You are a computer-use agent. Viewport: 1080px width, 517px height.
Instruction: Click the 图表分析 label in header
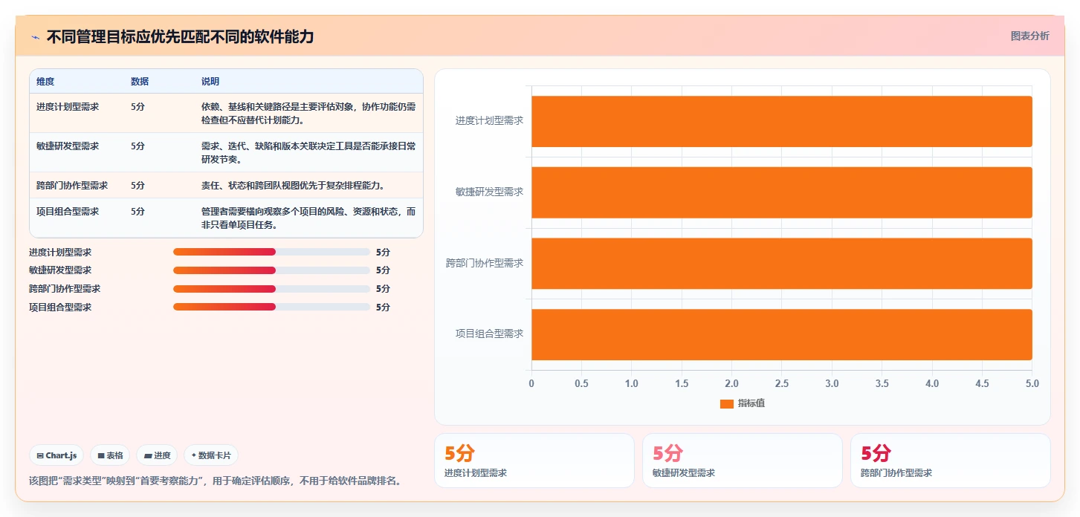1029,36
